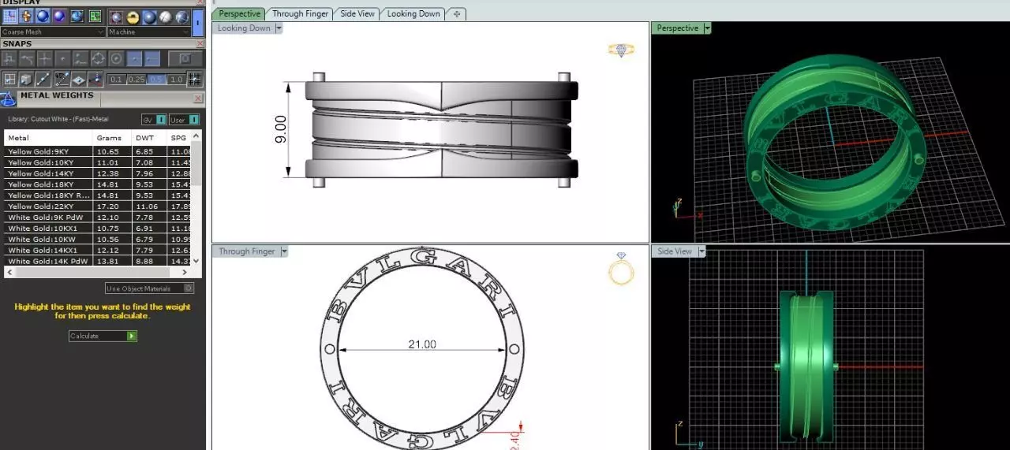Open the Side View viewport menu arrow

point(701,251)
